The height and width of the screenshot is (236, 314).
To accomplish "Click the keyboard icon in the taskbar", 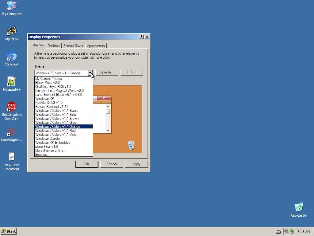I will click(x=278, y=232).
